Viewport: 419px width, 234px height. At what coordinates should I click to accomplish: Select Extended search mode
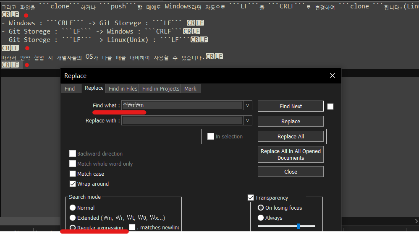72,218
